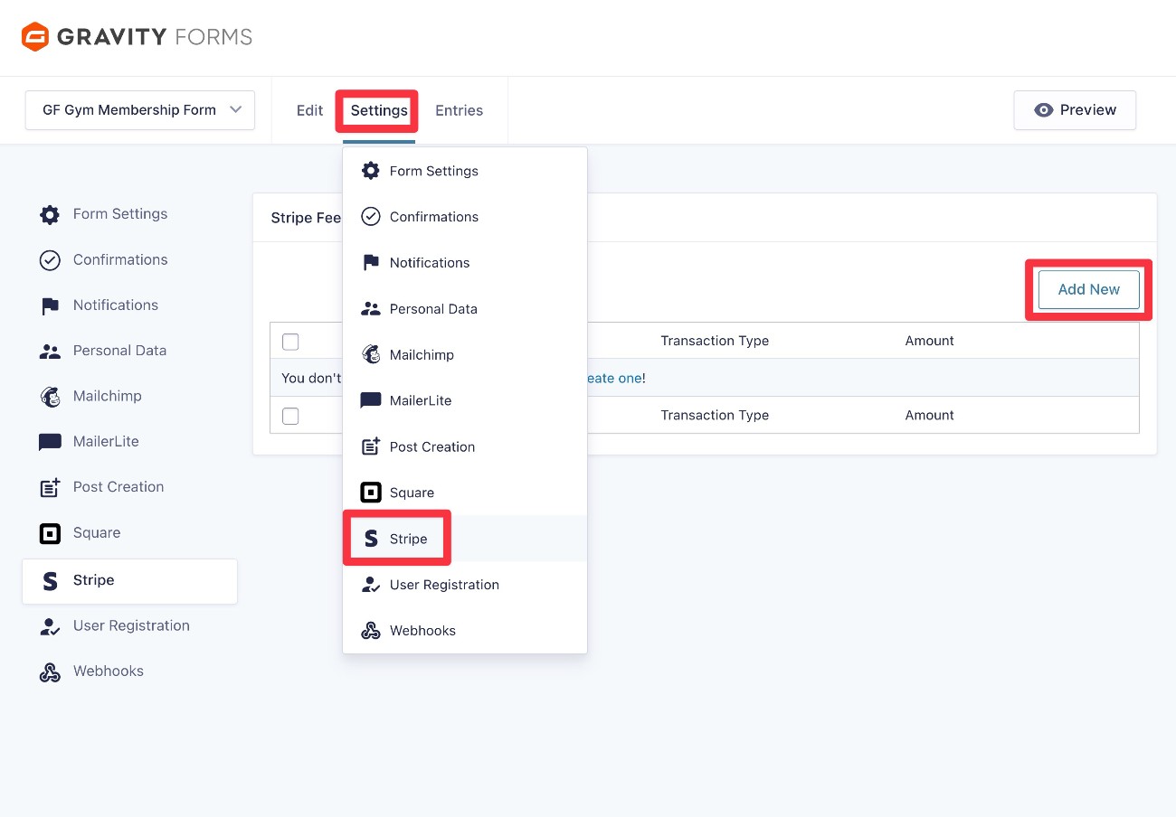Click the Preview button with eye icon
Image resolution: width=1176 pixels, height=817 pixels.
point(1075,109)
